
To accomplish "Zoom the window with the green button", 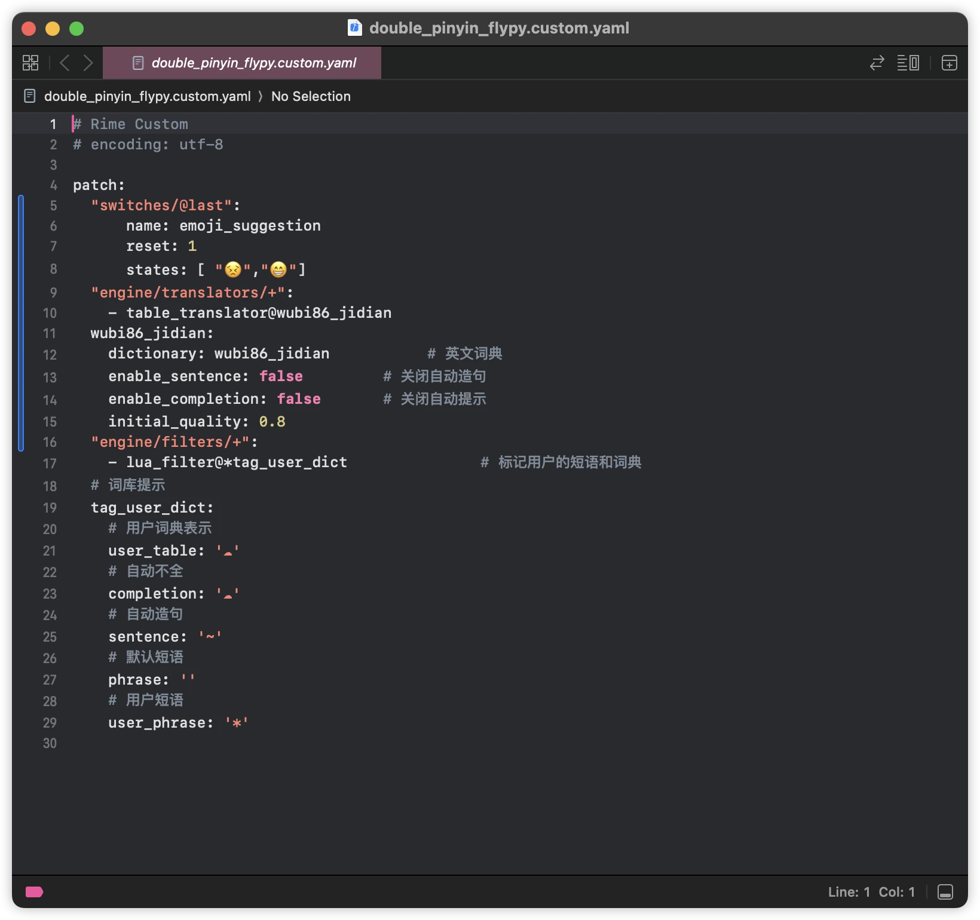I will (76, 28).
